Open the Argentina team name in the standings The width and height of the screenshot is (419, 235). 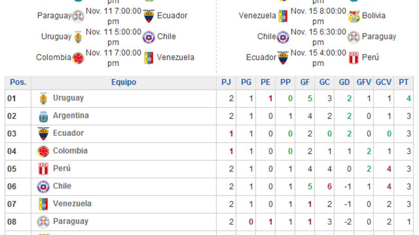[71, 116]
